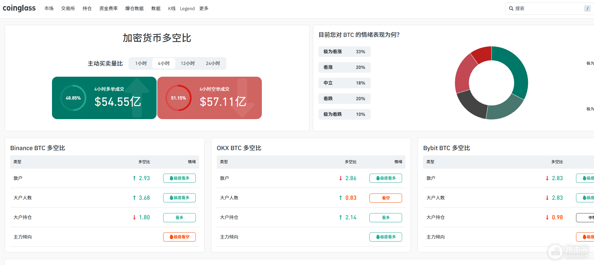
Task: Click the 4小时空单成交 red card
Action: (x=210, y=98)
